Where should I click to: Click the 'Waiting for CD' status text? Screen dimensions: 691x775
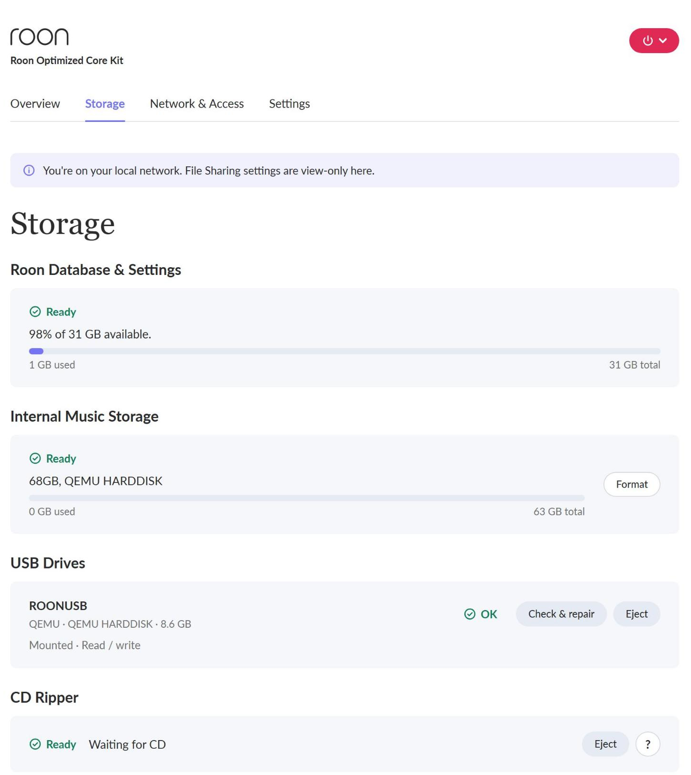pyautogui.click(x=127, y=745)
